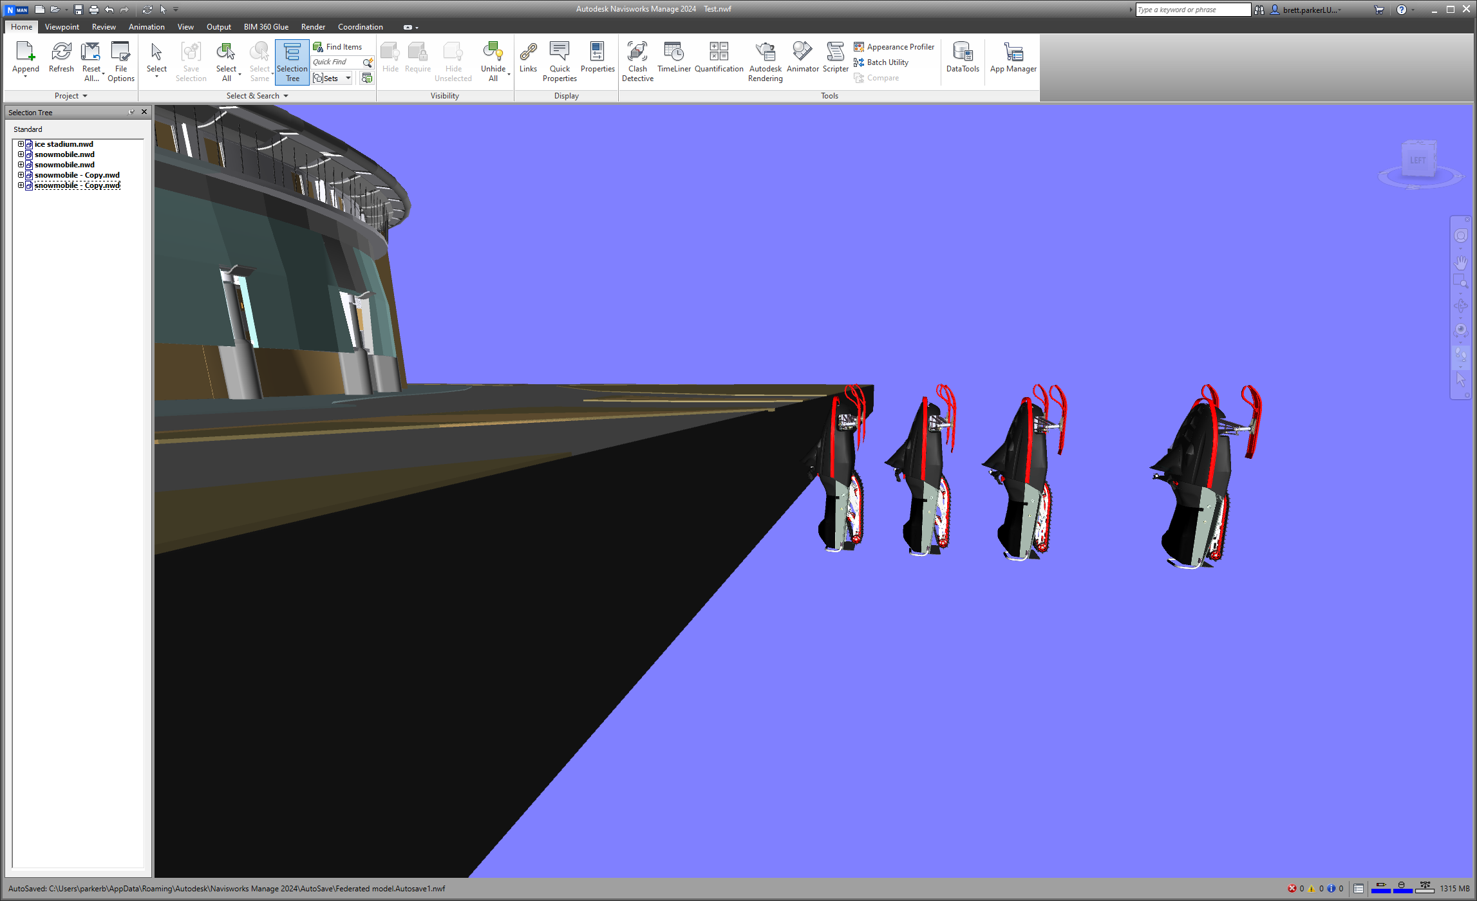This screenshot has width=1477, height=901.
Task: Switch to the Viewpoint ribbon tab
Action: pos(62,27)
